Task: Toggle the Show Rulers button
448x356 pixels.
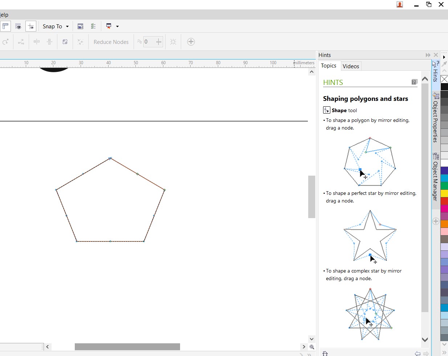Action: (5, 26)
